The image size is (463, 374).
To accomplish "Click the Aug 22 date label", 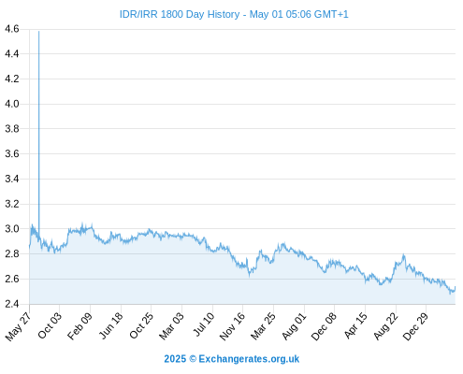I will tap(386, 325).
